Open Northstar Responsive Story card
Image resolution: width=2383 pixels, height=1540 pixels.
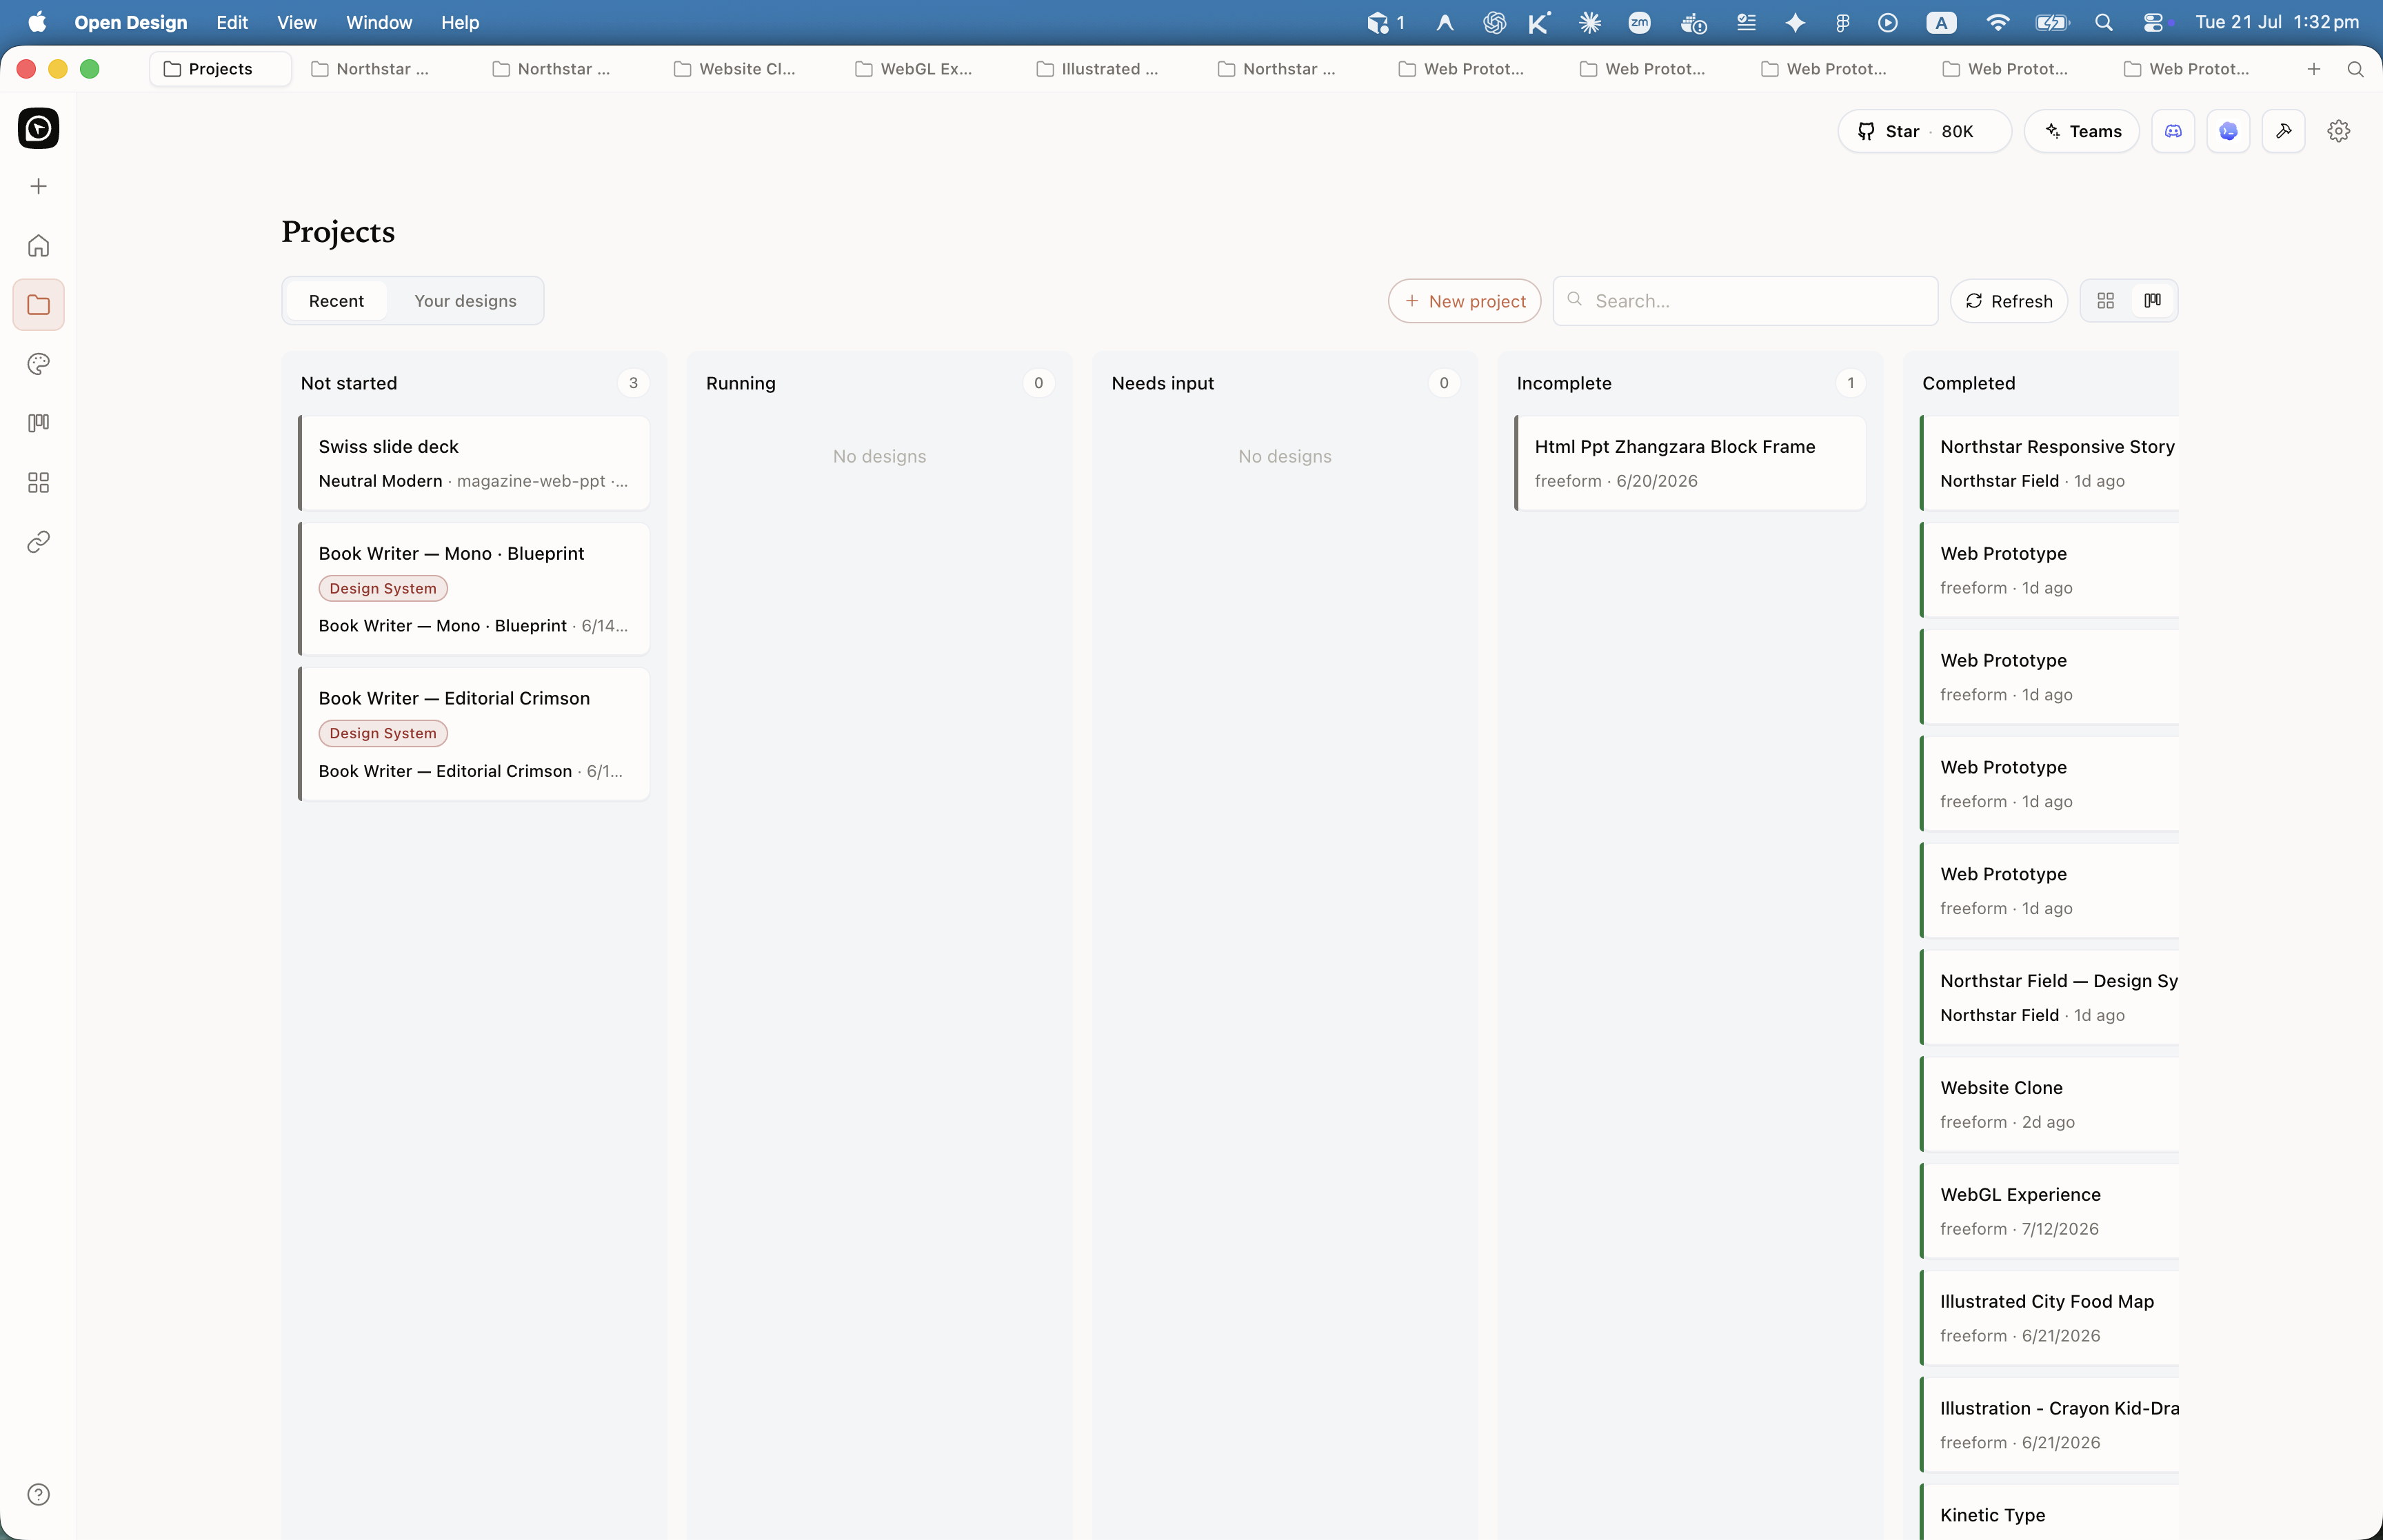2049,463
